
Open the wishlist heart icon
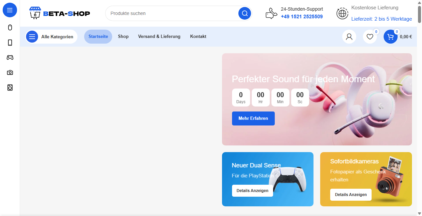370,37
